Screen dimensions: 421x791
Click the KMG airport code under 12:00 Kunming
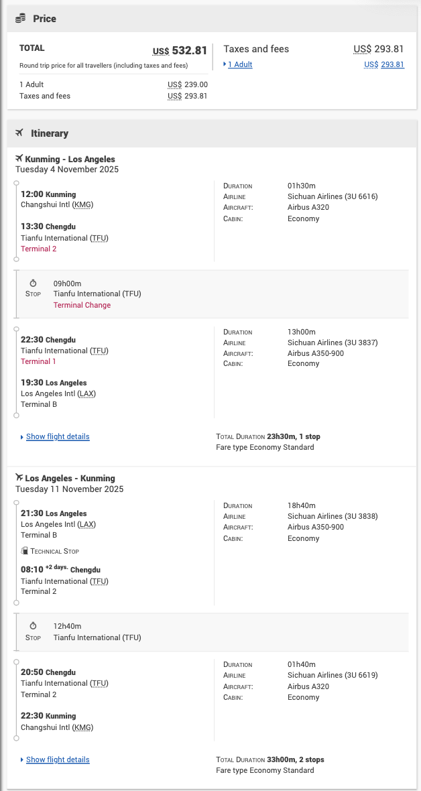[83, 204]
